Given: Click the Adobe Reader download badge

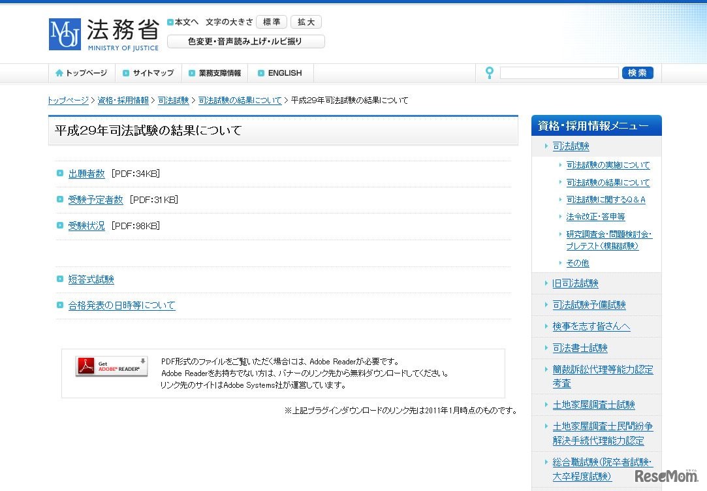Looking at the screenshot, I should coord(111,367).
